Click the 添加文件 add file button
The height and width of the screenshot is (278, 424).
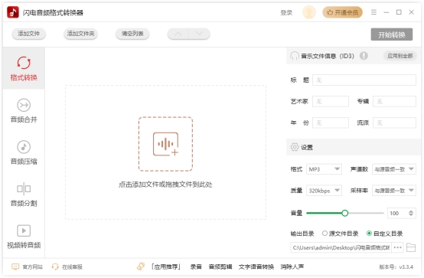click(x=28, y=34)
